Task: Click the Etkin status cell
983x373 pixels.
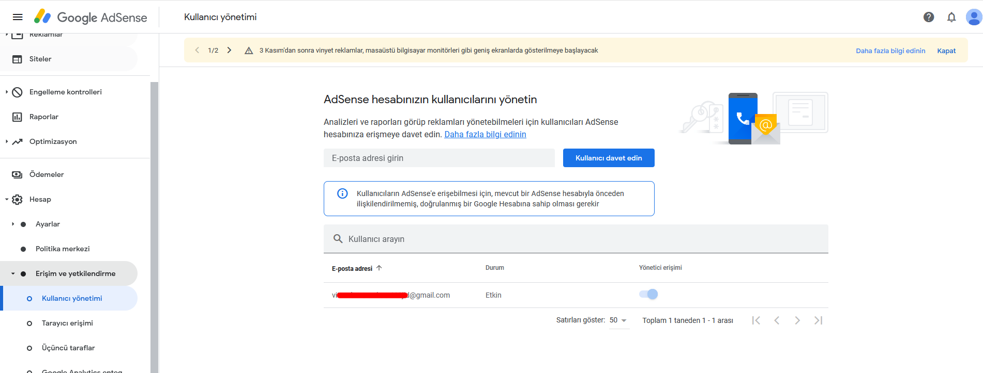Action: [x=493, y=295]
